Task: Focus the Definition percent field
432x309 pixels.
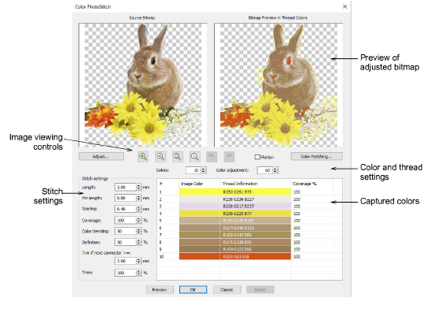Action: pyautogui.click(x=126, y=242)
